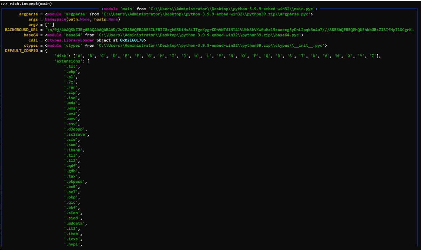The height and width of the screenshot is (250, 421).
Task: Select the 'argv' attribute name
Action: 33,25
